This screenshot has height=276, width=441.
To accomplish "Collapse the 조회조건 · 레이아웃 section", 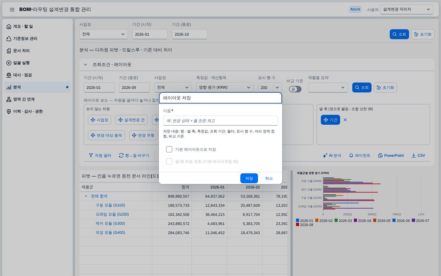I will click(85, 64).
